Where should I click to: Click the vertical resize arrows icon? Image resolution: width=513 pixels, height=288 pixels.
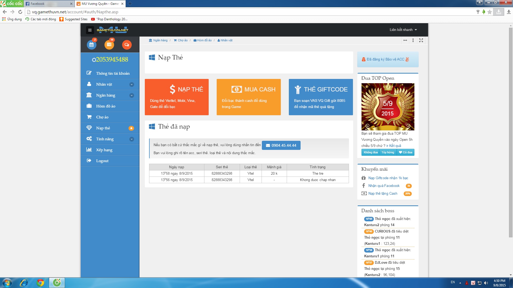point(413,40)
